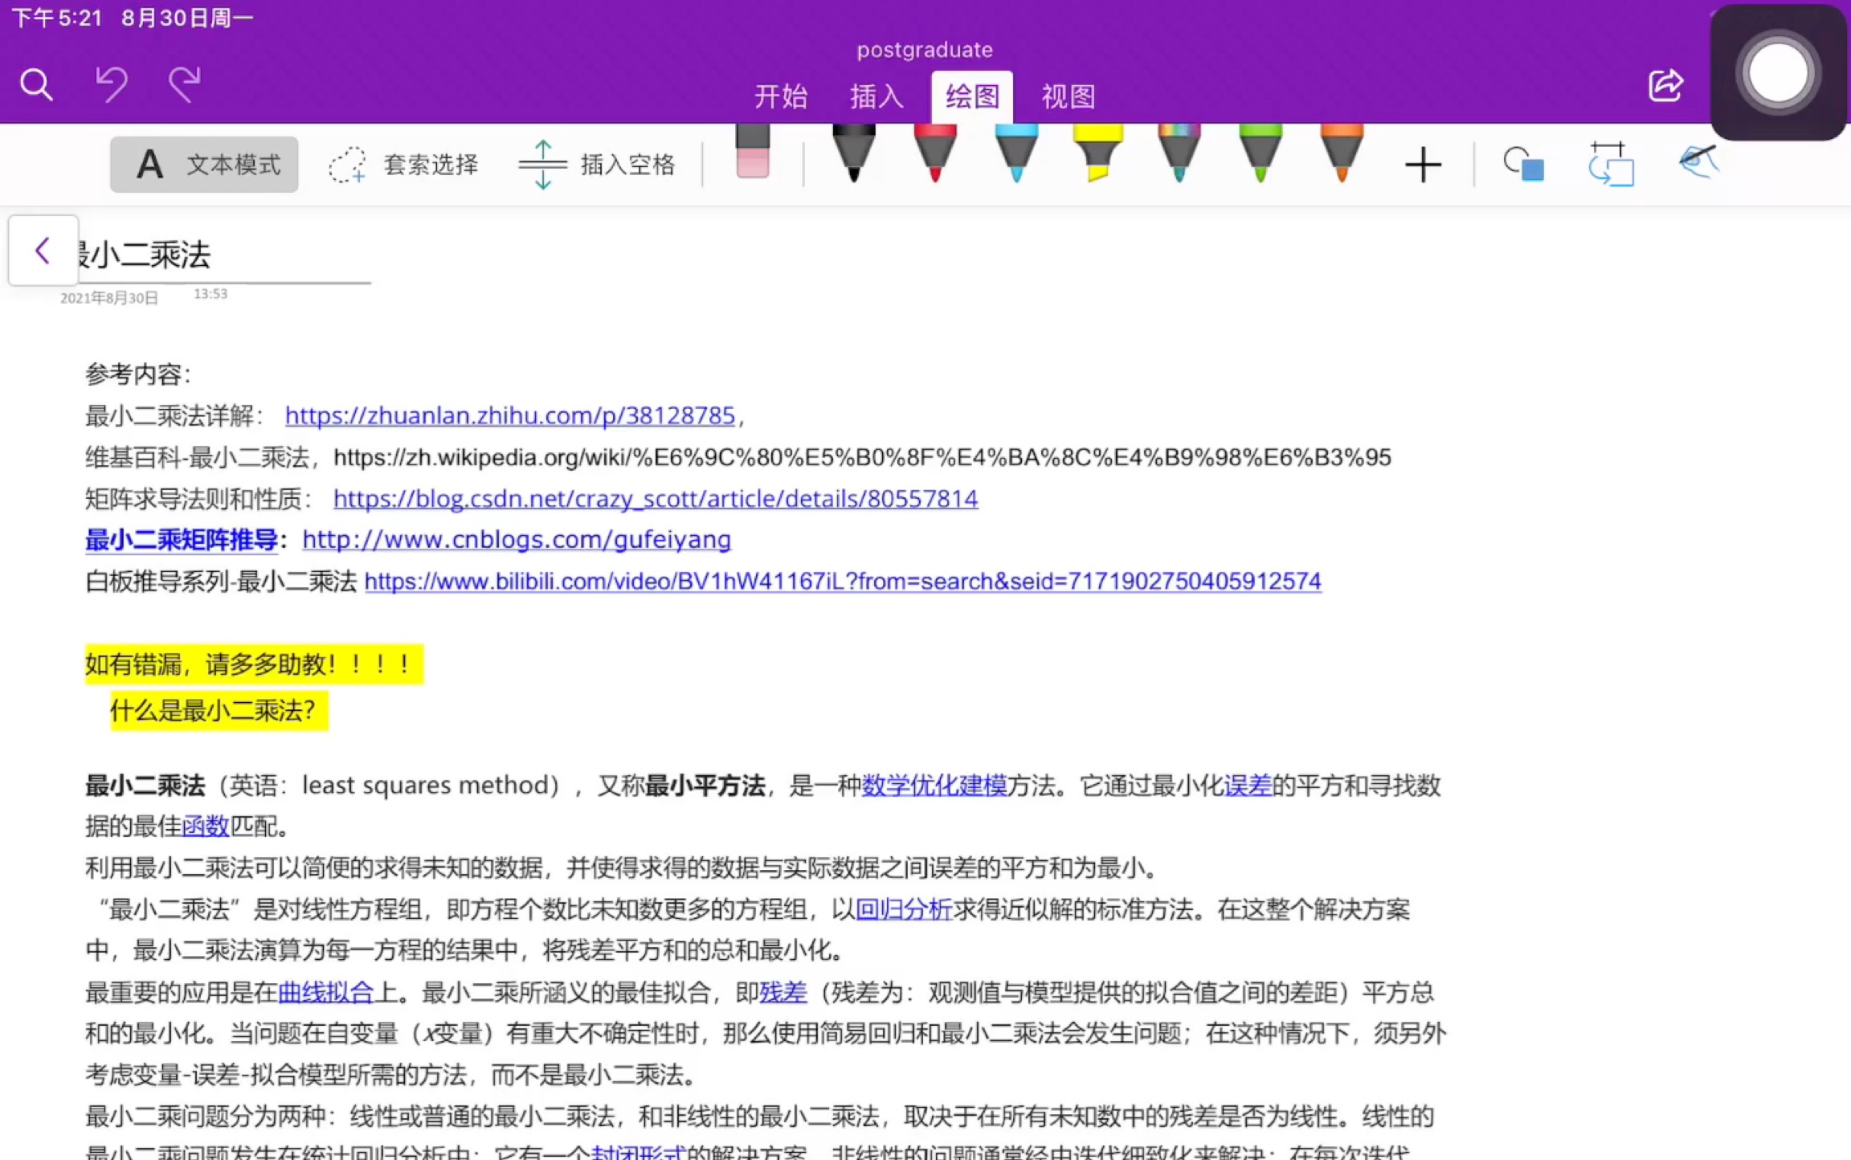Click the notebook name postgraduate
This screenshot has width=1851, height=1160.
coord(925,50)
